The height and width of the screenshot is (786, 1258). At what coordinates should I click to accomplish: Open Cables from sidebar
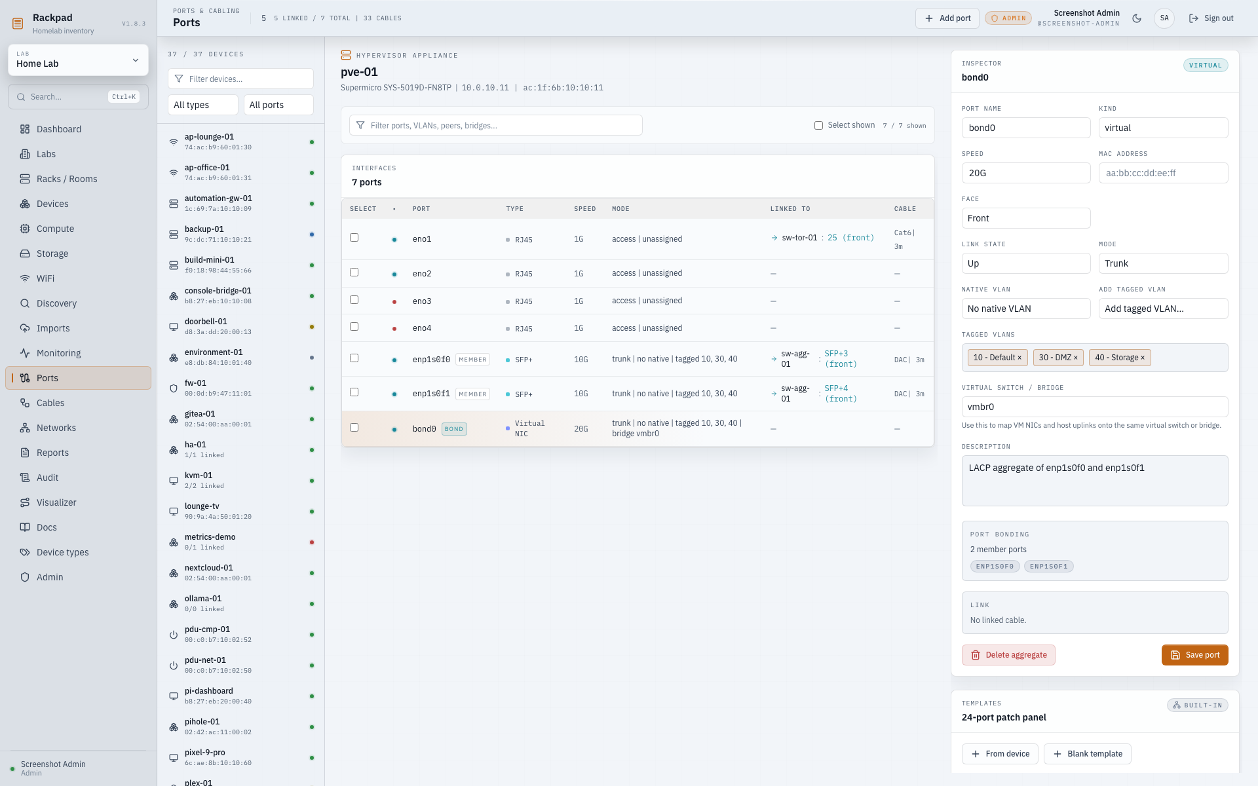pyautogui.click(x=78, y=403)
